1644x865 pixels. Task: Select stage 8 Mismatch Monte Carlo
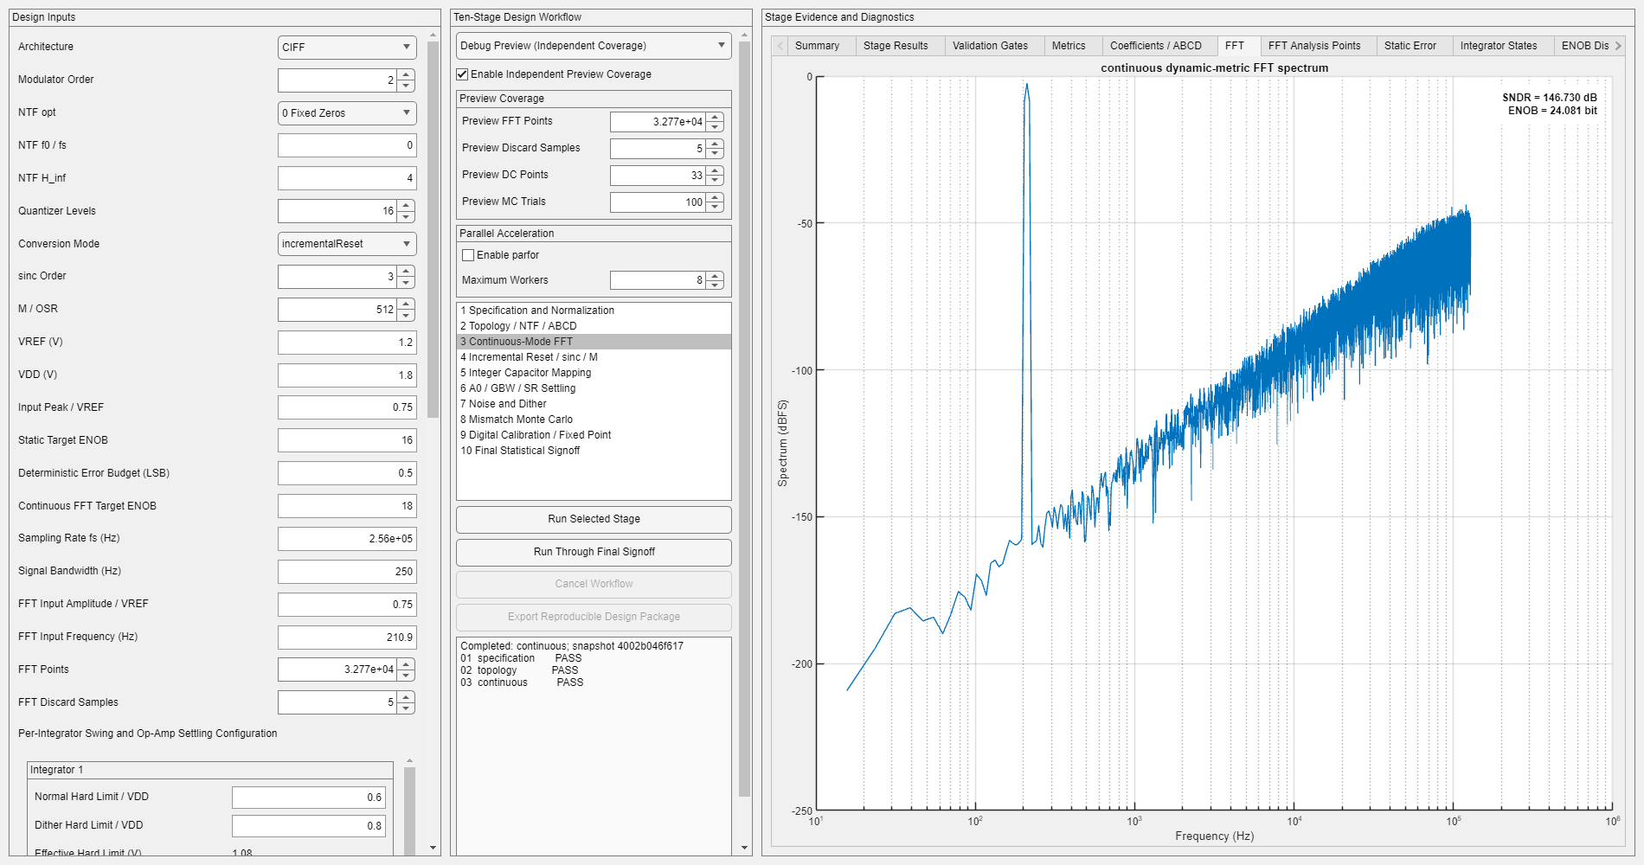pyautogui.click(x=594, y=420)
